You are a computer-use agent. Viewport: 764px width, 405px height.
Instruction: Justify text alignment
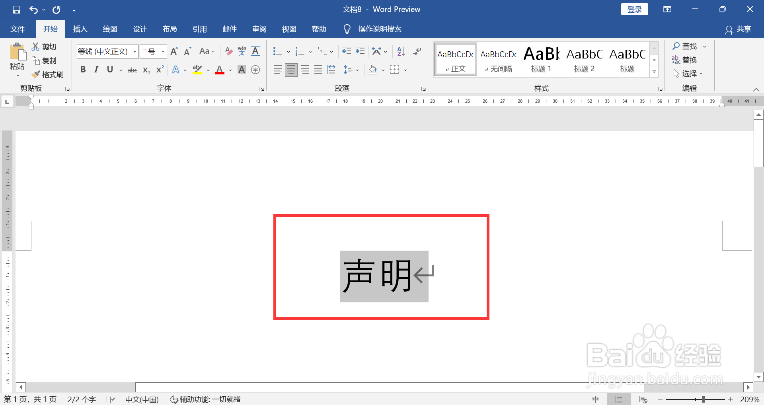318,70
